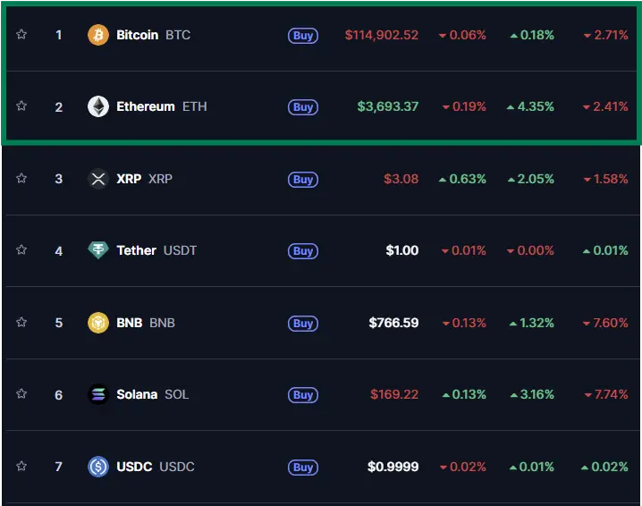Click the Buy button for Ethereum
The width and height of the screenshot is (642, 506).
pos(303,107)
